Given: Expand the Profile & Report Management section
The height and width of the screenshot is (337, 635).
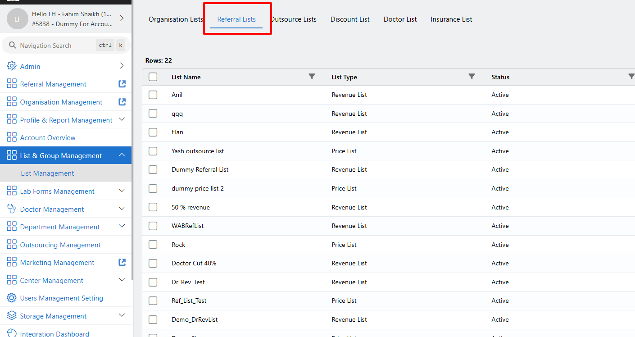Looking at the screenshot, I should tap(122, 119).
